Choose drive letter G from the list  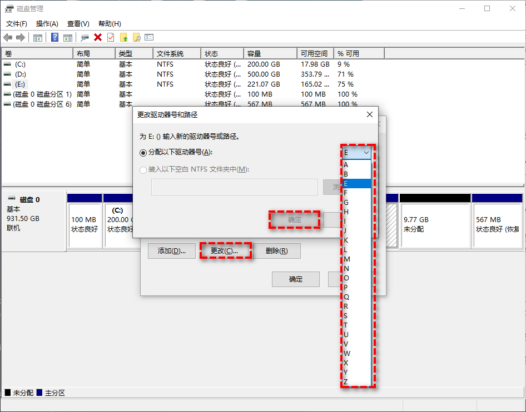(x=356, y=202)
